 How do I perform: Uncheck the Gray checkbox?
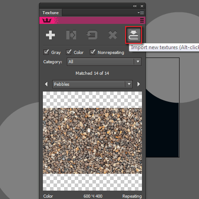point(46,52)
